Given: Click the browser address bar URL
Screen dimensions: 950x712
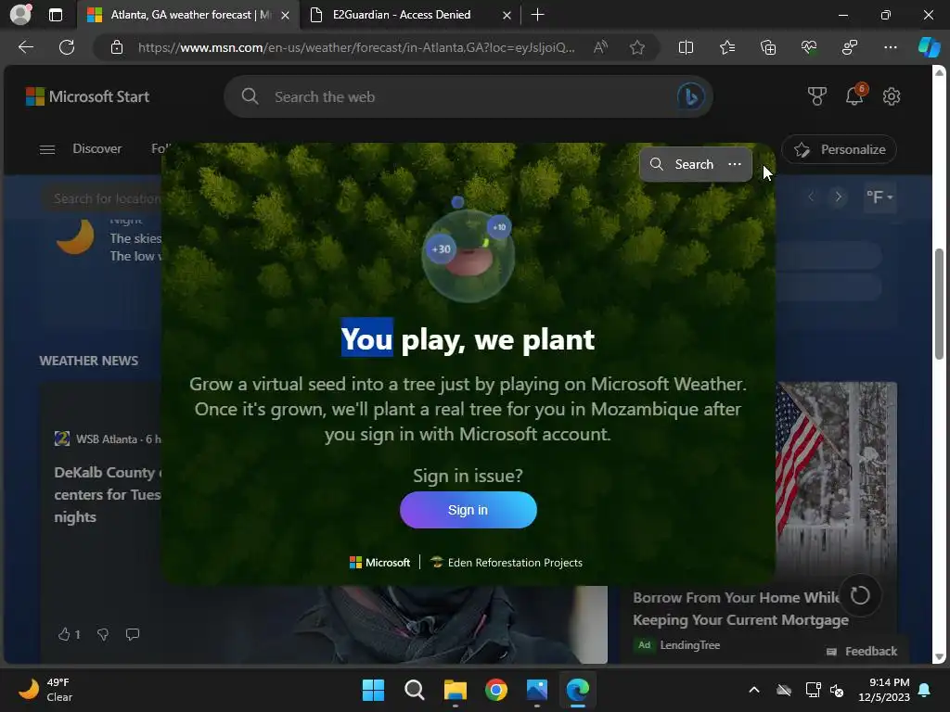Looking at the screenshot, I should point(356,47).
